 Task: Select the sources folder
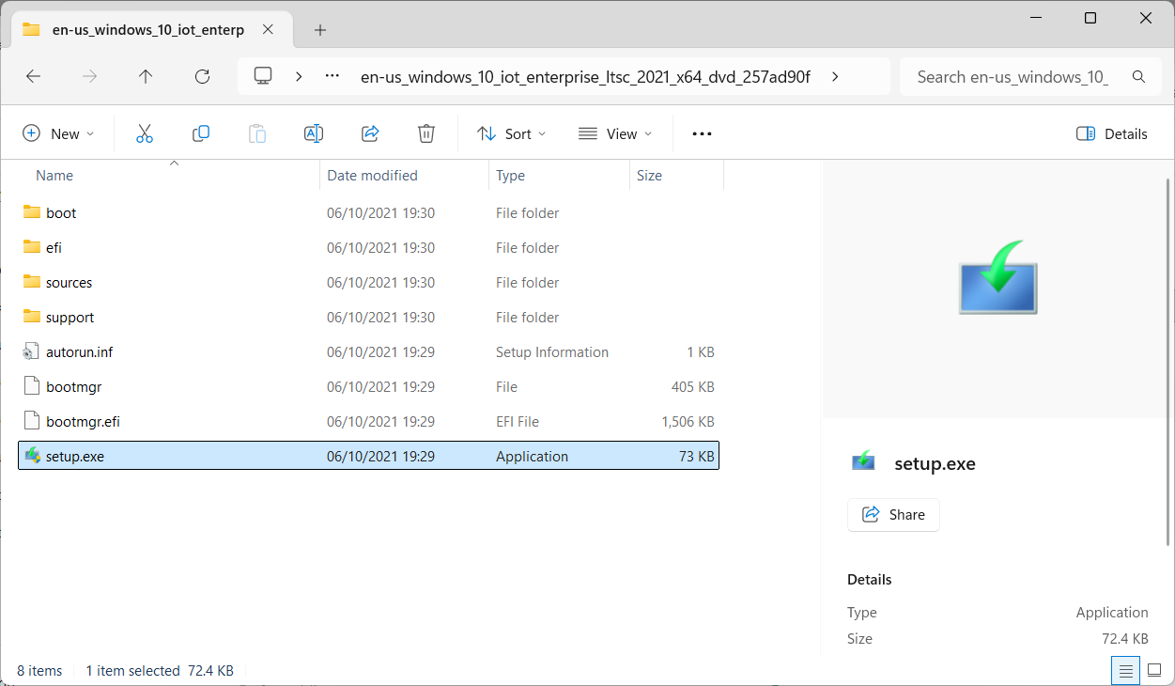69,283
